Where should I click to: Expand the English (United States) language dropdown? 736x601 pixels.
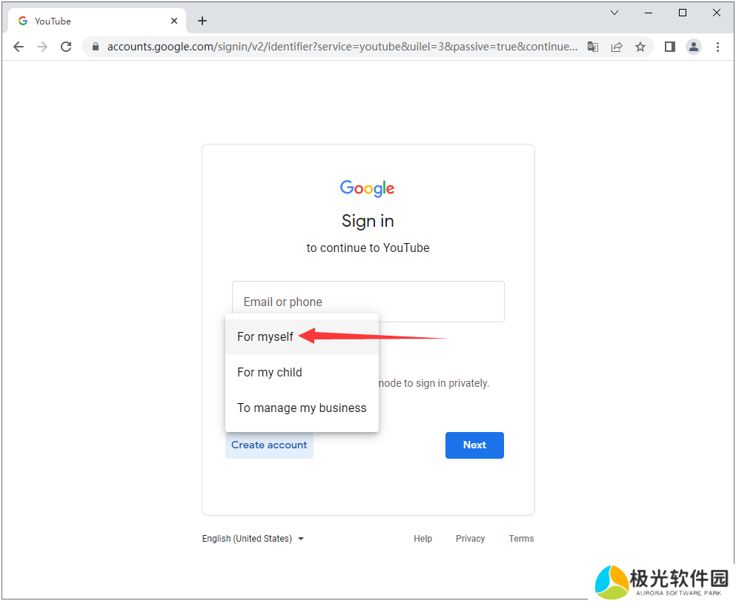click(253, 539)
